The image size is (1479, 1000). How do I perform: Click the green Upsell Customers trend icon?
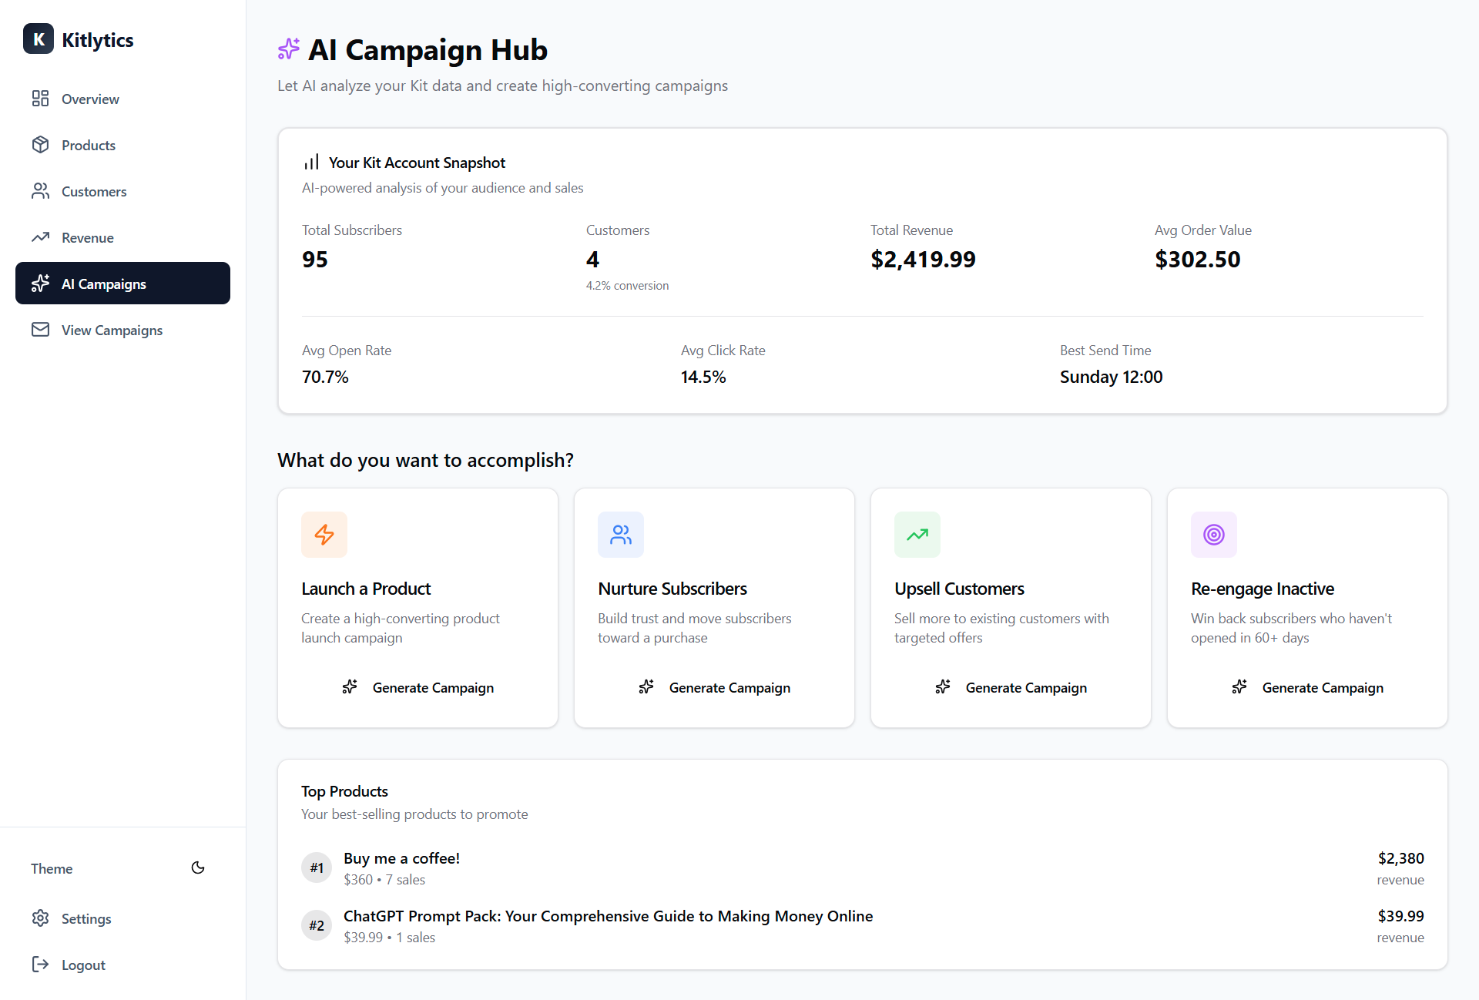917,535
